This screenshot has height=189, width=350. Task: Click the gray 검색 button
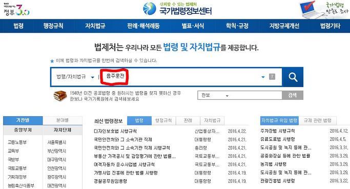coord(293,95)
